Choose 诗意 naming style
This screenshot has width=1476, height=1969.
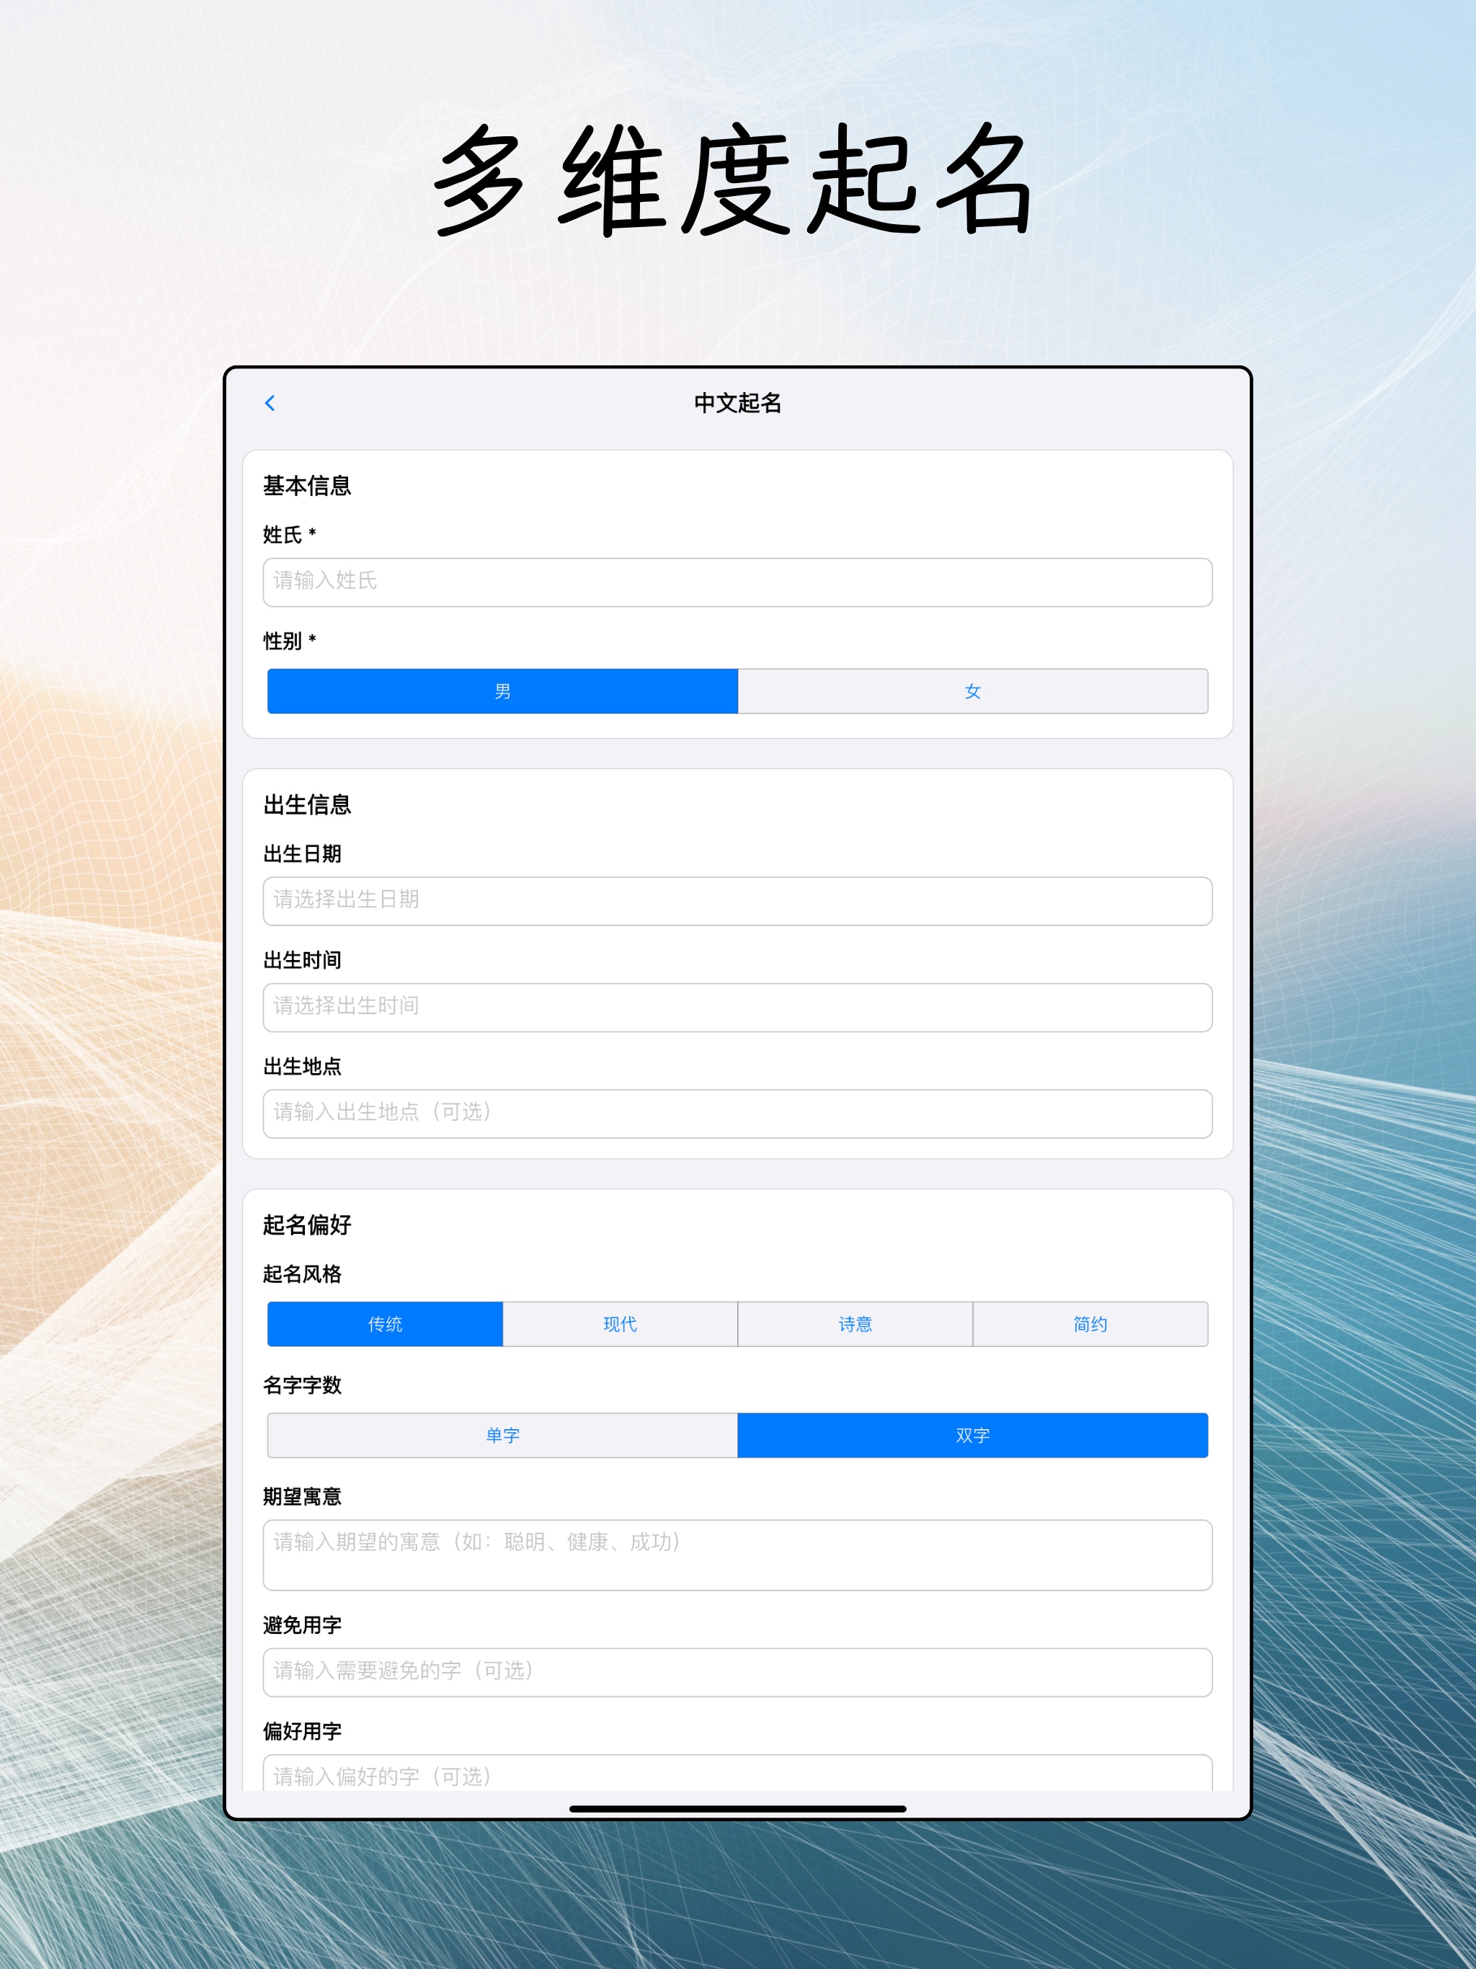pos(855,1324)
